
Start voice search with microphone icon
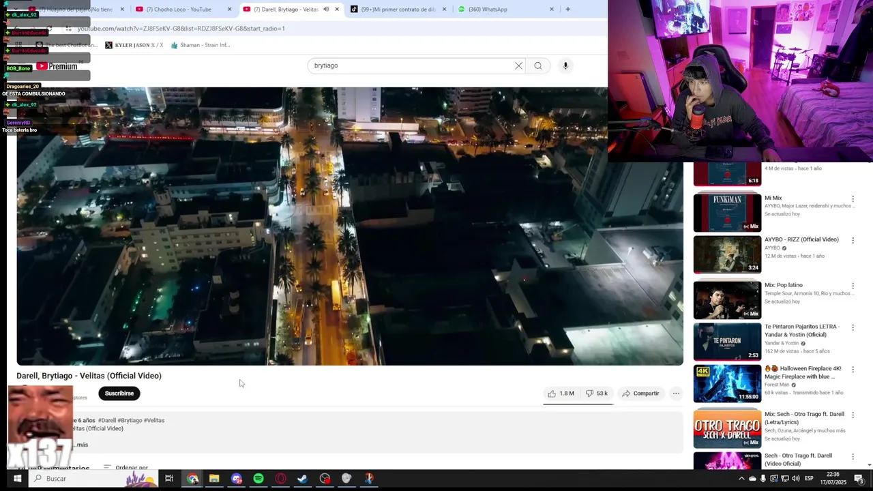tap(565, 65)
